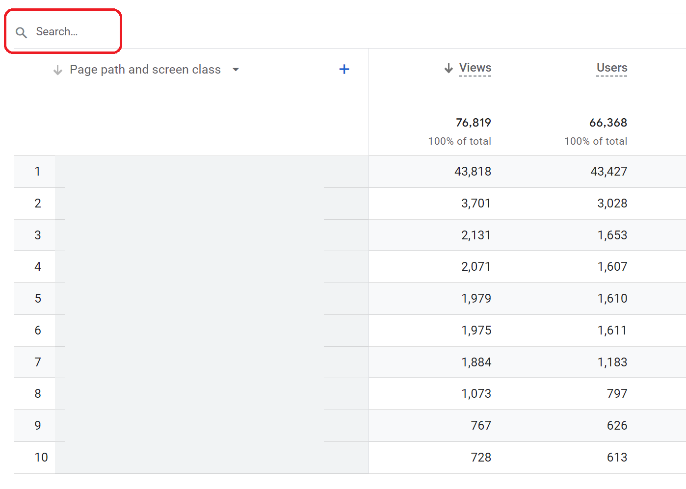Screen dimensions: 686x489
Task: Click the 1,653 users cell
Action: click(612, 235)
